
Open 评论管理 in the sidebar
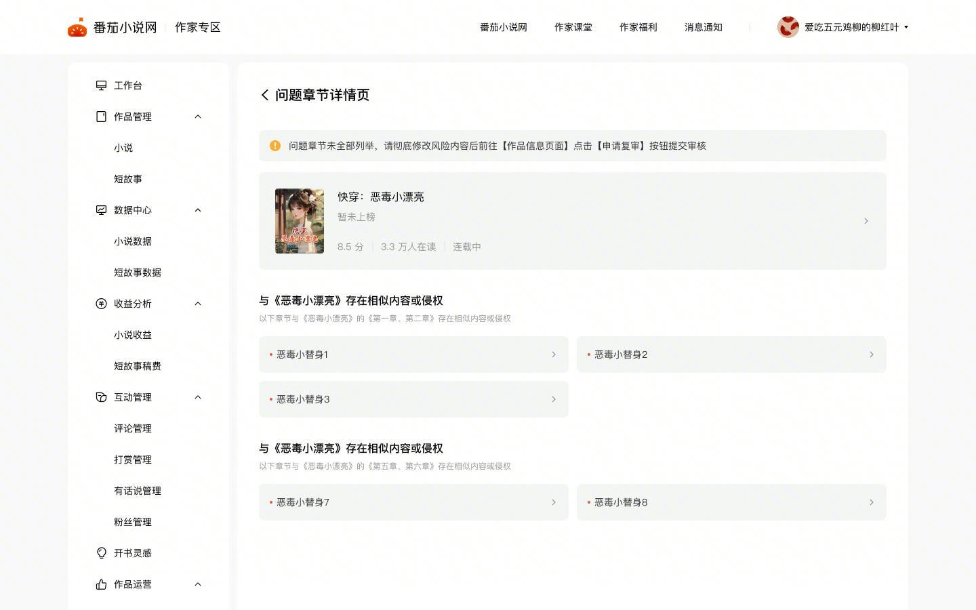coord(133,428)
